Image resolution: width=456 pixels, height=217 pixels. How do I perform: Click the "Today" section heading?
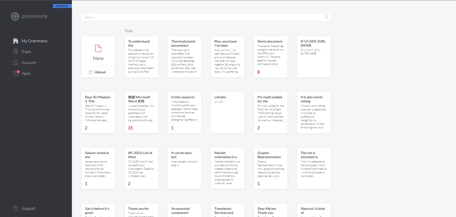[x=129, y=30]
